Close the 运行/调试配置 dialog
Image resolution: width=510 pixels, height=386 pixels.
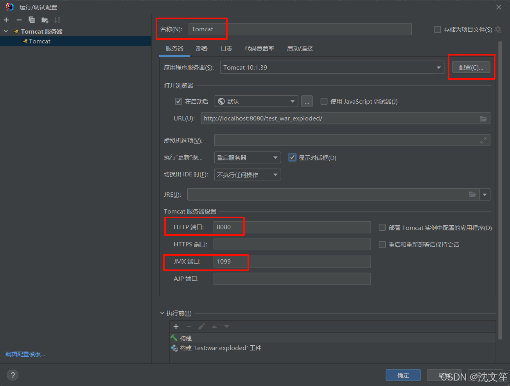499,7
